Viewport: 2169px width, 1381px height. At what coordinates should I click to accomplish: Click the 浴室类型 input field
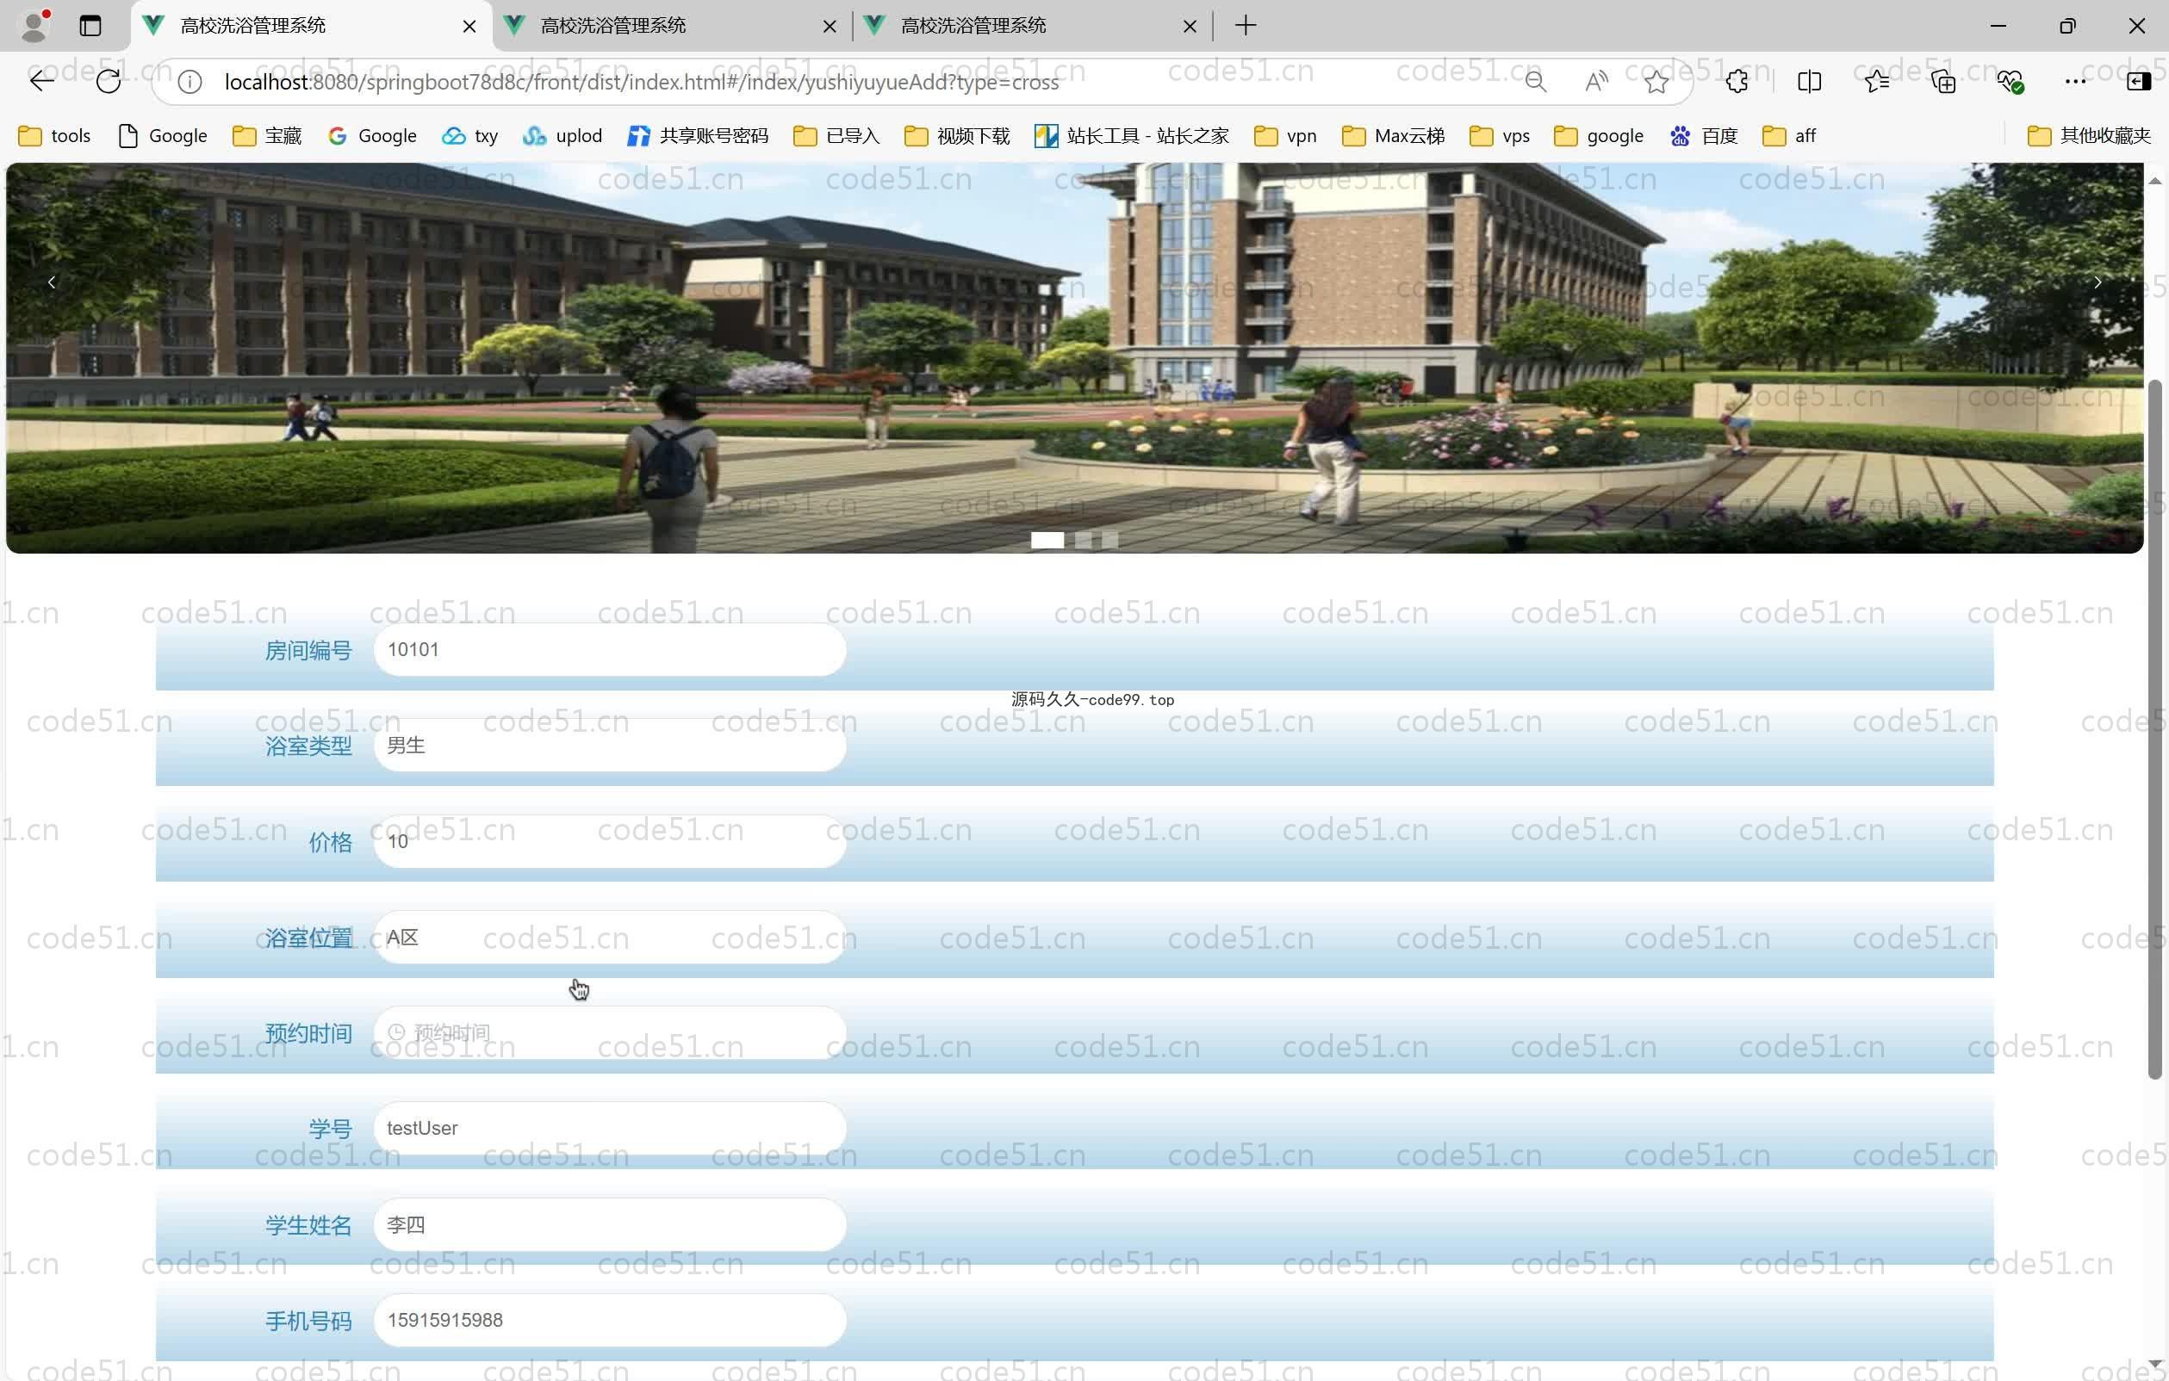(x=610, y=746)
